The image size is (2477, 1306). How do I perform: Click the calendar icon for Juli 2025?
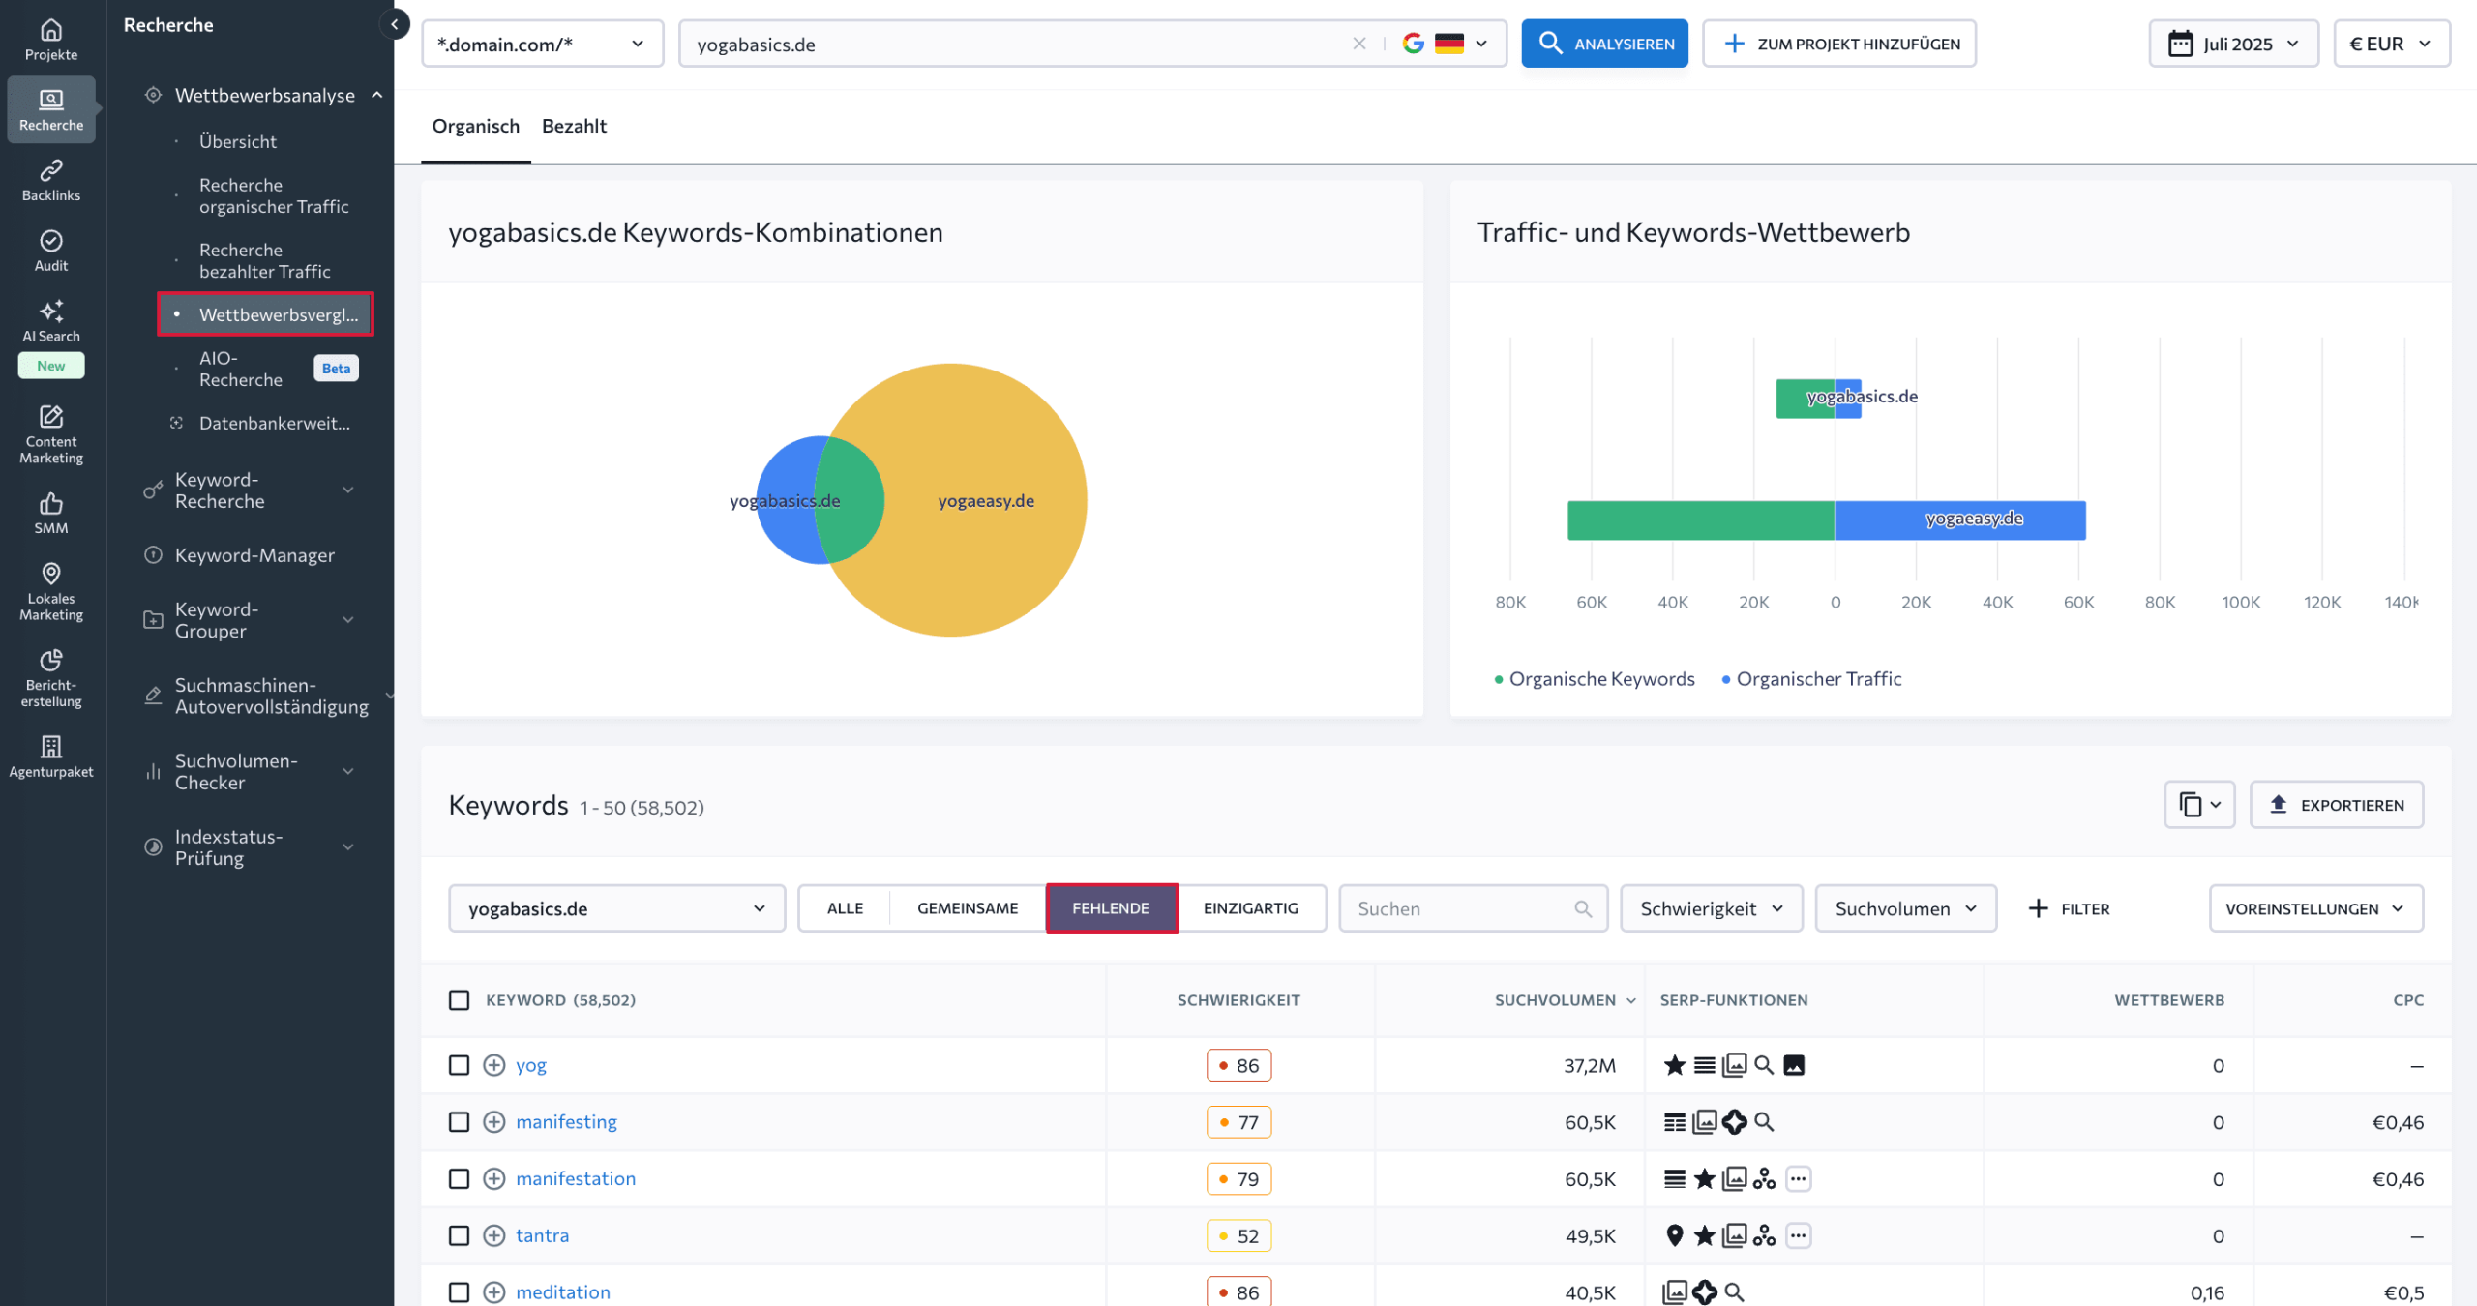[x=2180, y=44]
